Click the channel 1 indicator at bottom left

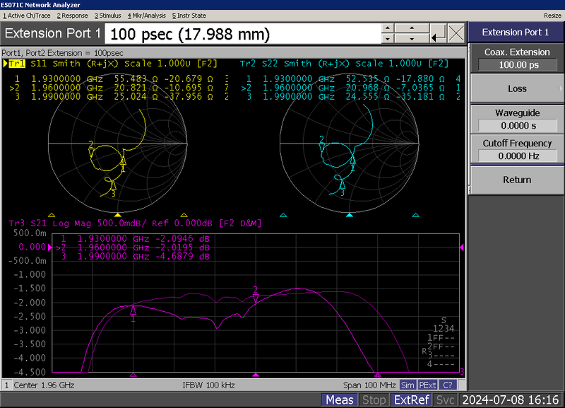[6, 385]
